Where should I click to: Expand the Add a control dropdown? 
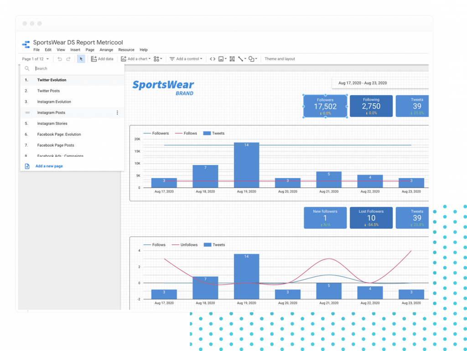click(x=186, y=59)
